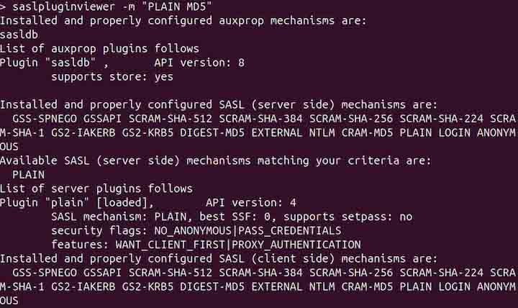Click "List of auxprop plugins follows" text

pos(99,48)
